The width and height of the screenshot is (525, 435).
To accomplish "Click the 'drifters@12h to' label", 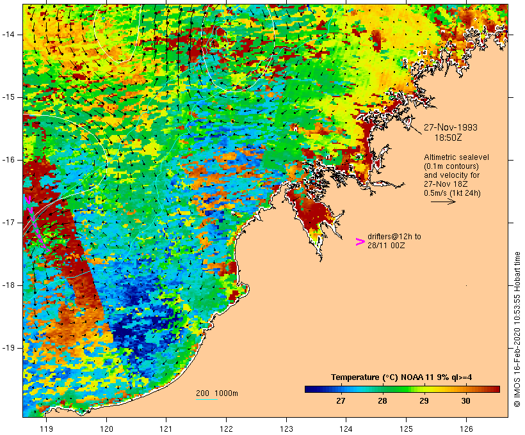I will click(394, 237).
